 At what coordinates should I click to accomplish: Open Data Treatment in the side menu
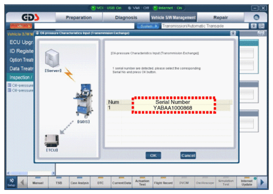pyautogui.click(x=21, y=68)
